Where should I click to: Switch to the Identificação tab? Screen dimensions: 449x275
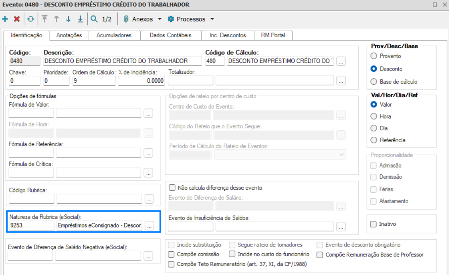(x=26, y=35)
